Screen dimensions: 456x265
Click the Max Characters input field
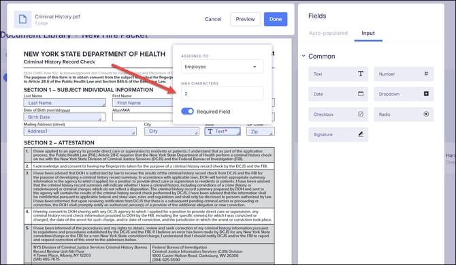[222, 93]
